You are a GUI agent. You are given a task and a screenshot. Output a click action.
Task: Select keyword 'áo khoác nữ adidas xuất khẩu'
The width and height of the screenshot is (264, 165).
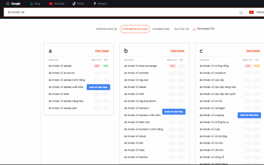66,87
